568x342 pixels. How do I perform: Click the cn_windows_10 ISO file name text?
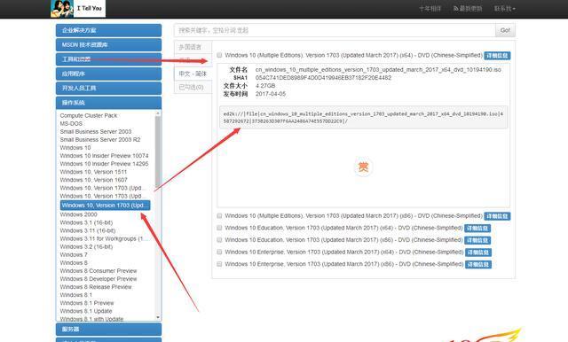tap(378, 69)
